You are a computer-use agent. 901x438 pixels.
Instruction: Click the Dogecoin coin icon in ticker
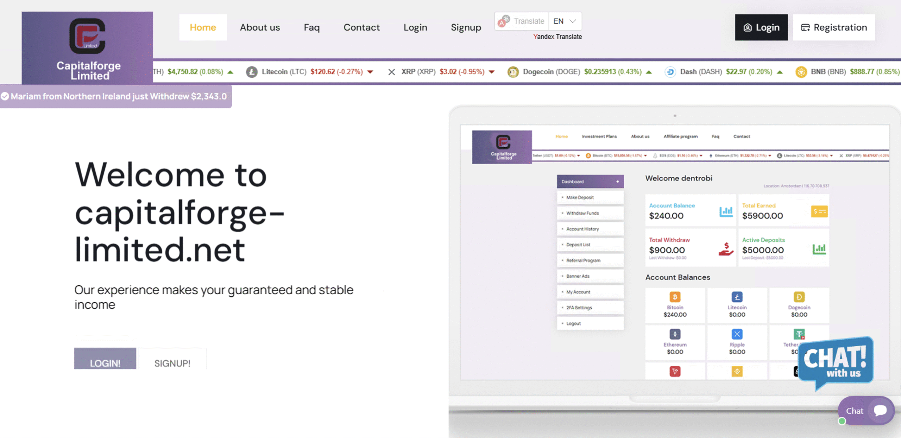[513, 72]
